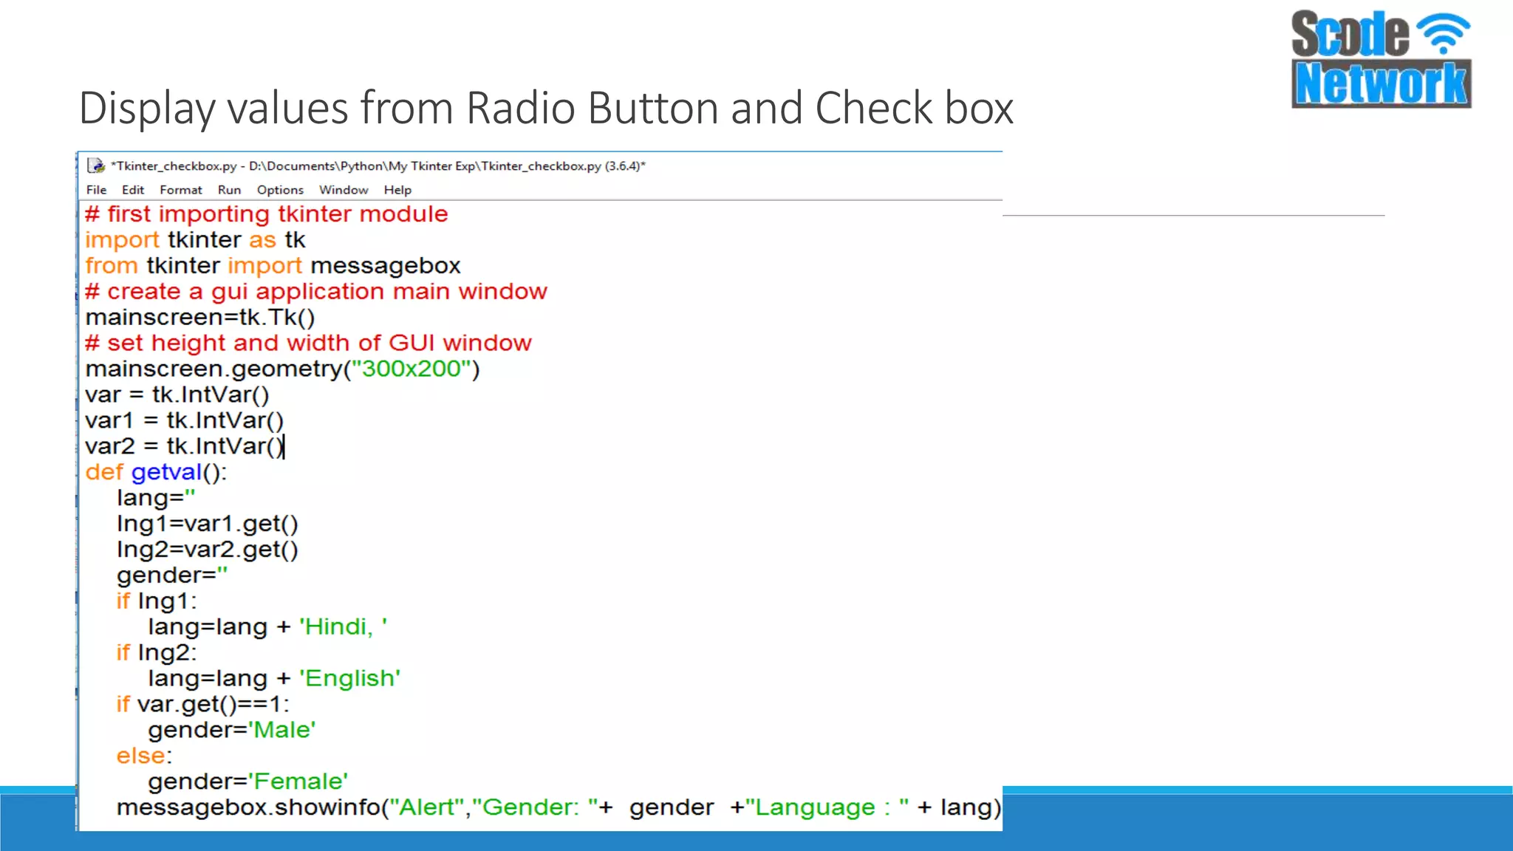Click the "Language : " string
The height and width of the screenshot is (851, 1513).
[827, 807]
